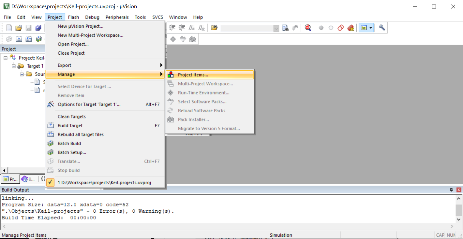Image resolution: width=463 pixels, height=239 pixels.
Task: Choose Build Target menu entry
Action: [105, 126]
